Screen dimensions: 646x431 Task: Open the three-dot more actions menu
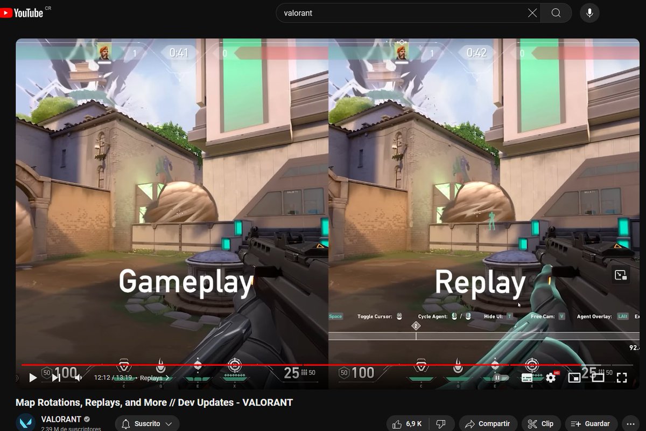pos(630,424)
